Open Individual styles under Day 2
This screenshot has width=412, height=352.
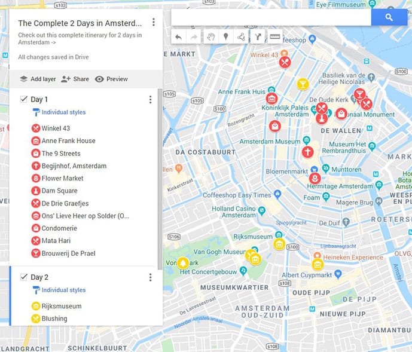(x=59, y=290)
